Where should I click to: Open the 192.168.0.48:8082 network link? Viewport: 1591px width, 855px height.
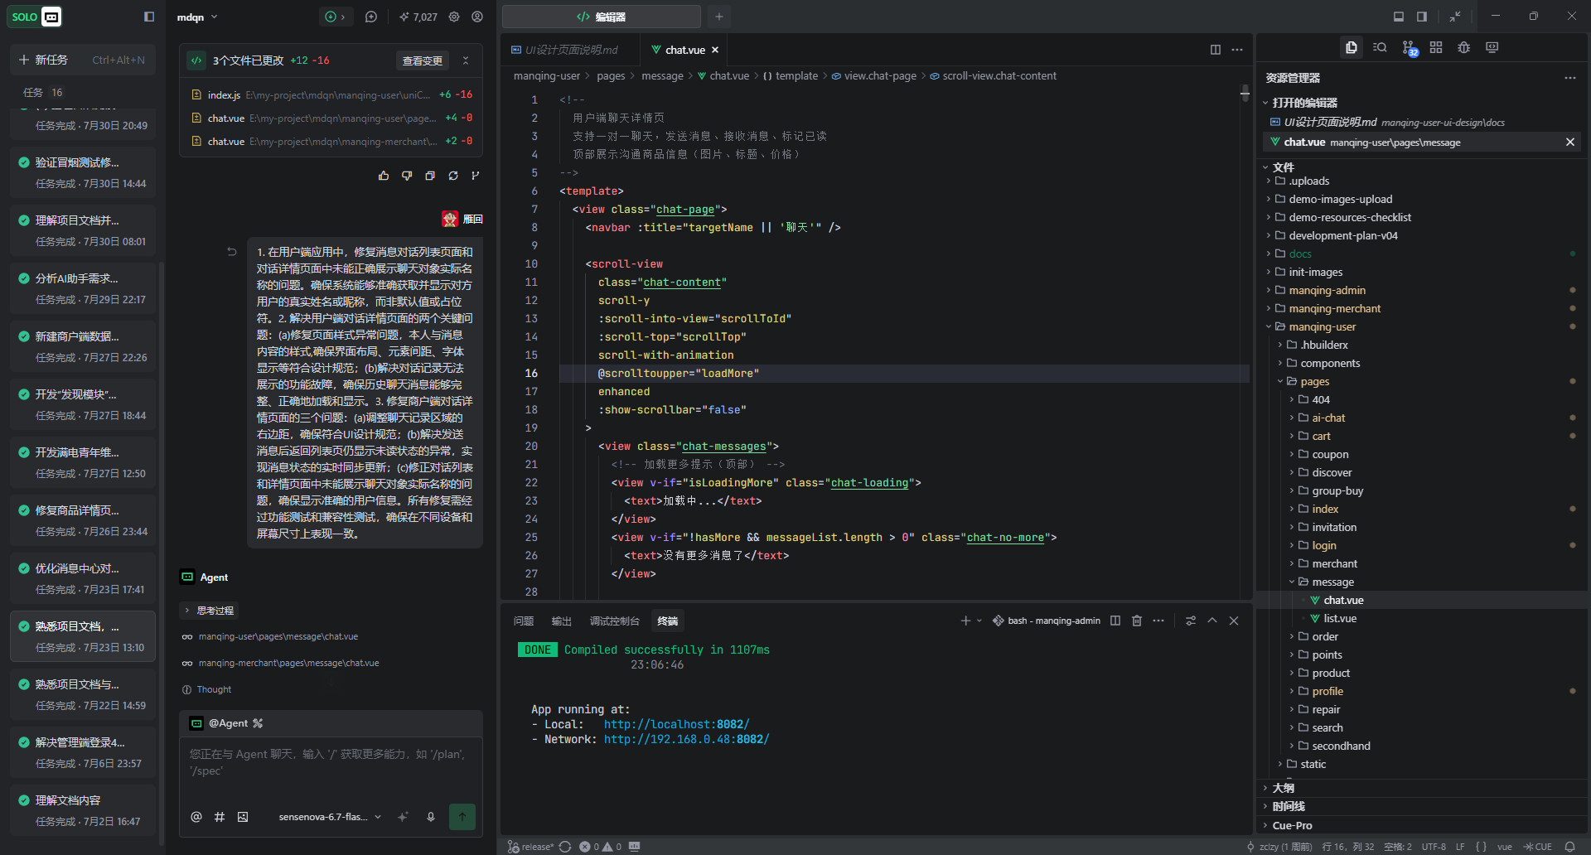click(686, 739)
